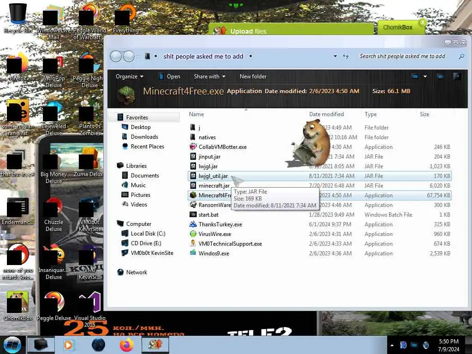Open the Share with dropdown
This screenshot has width=472, height=354.
(210, 77)
